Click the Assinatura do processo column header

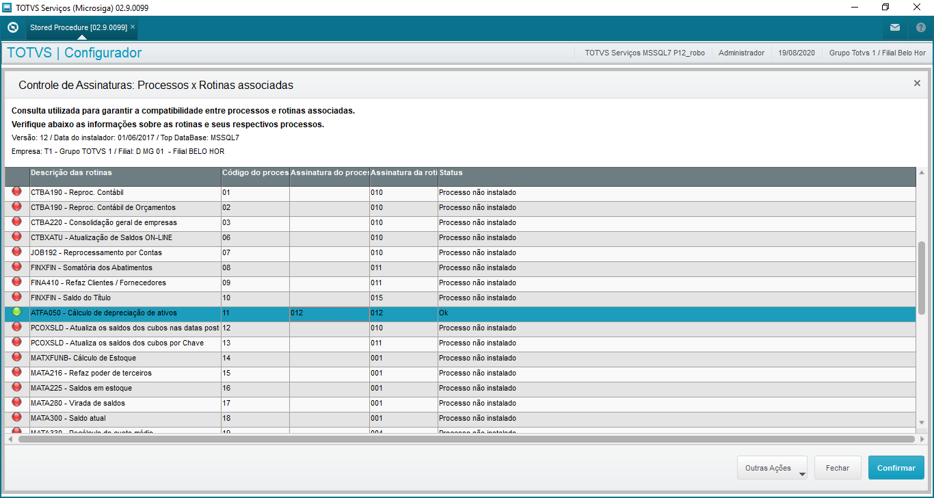point(330,176)
